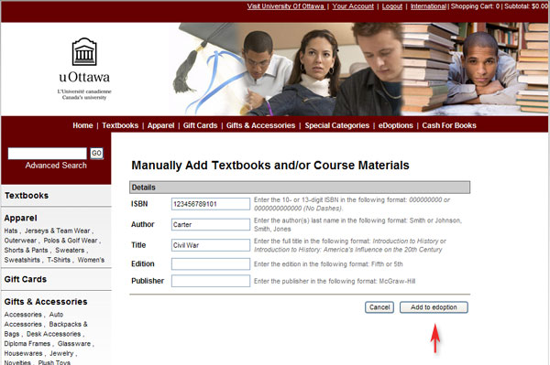The width and height of the screenshot is (550, 365).
Task: Open Gifts & Accessories navigation item
Action: 260,125
